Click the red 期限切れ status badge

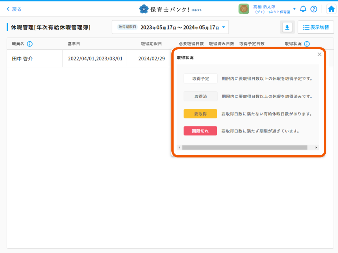coord(200,131)
